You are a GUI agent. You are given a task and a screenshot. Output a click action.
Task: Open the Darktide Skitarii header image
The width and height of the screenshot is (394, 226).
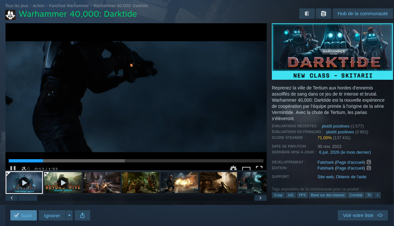pos(332,51)
